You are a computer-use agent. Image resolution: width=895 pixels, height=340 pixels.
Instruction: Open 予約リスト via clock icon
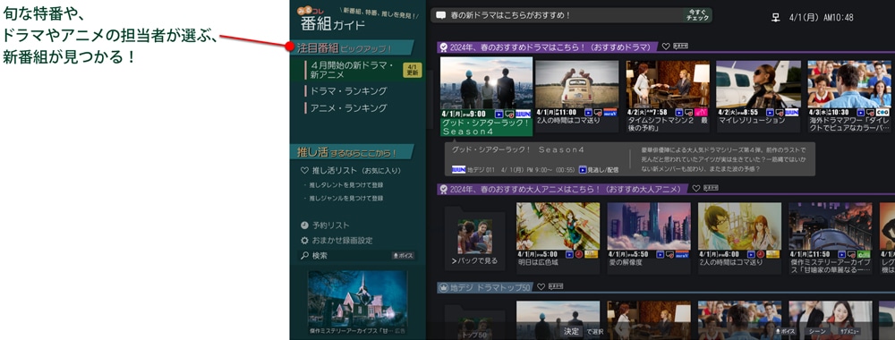(305, 225)
